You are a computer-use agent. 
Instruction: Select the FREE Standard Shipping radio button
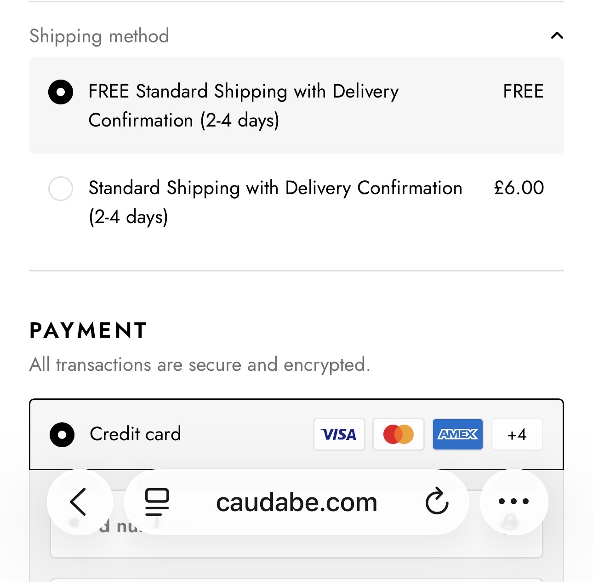[x=61, y=92]
